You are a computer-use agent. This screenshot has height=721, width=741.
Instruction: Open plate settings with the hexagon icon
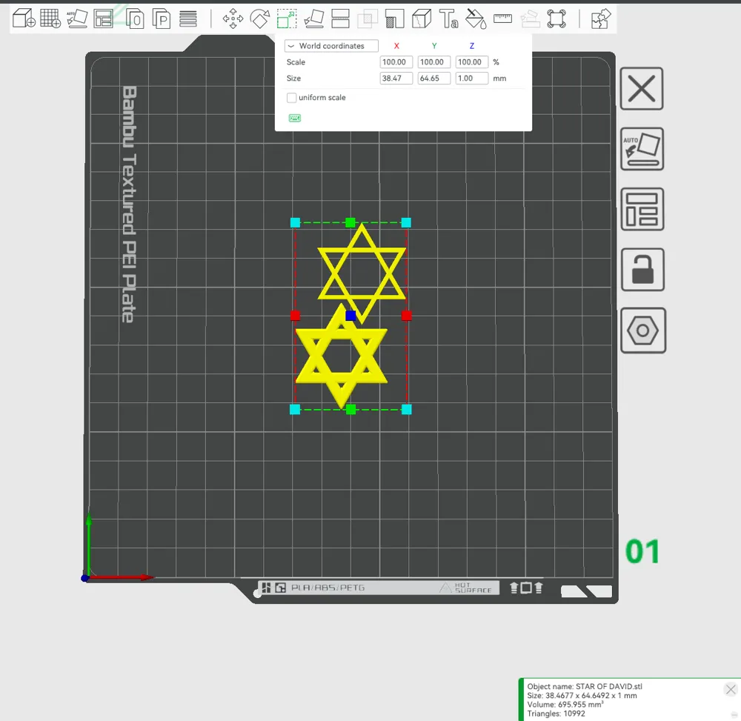pos(642,330)
